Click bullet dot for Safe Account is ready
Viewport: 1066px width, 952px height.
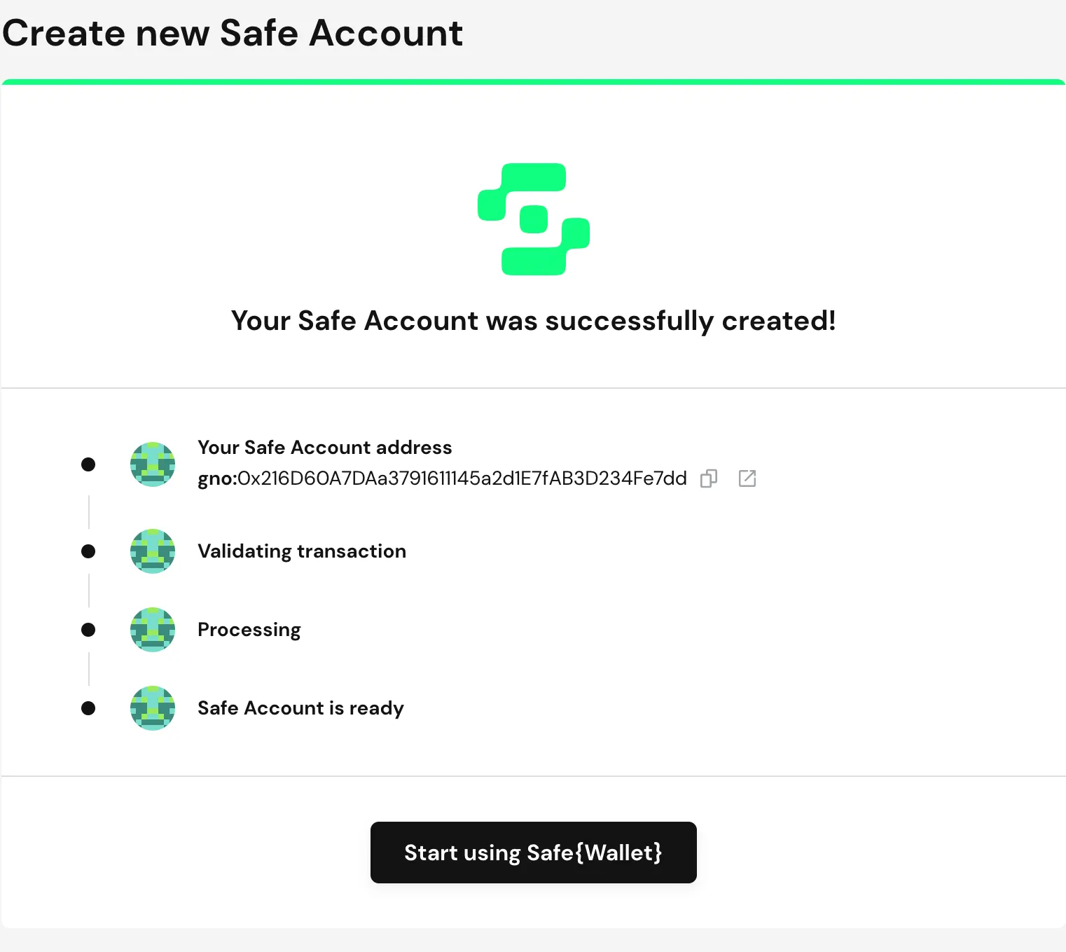coord(88,708)
